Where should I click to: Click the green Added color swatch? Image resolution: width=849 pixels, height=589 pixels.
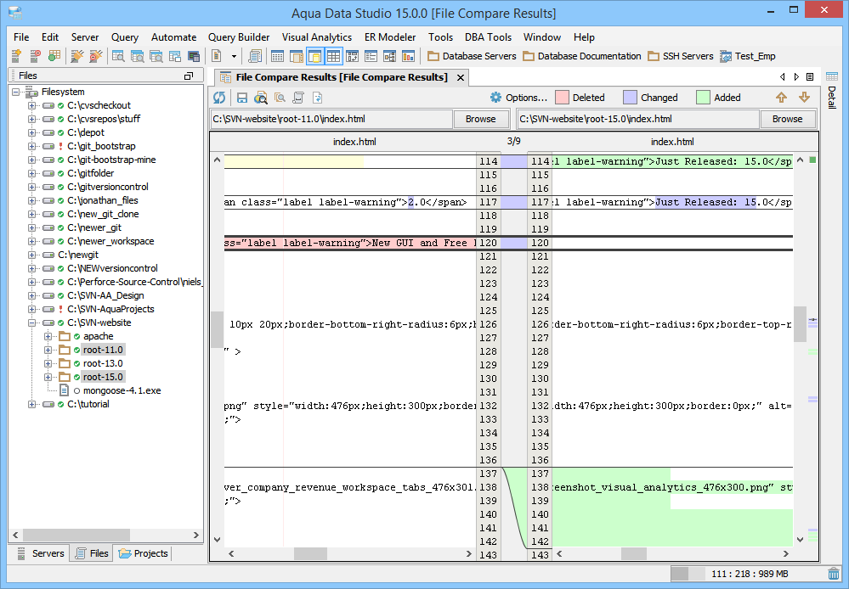point(702,98)
